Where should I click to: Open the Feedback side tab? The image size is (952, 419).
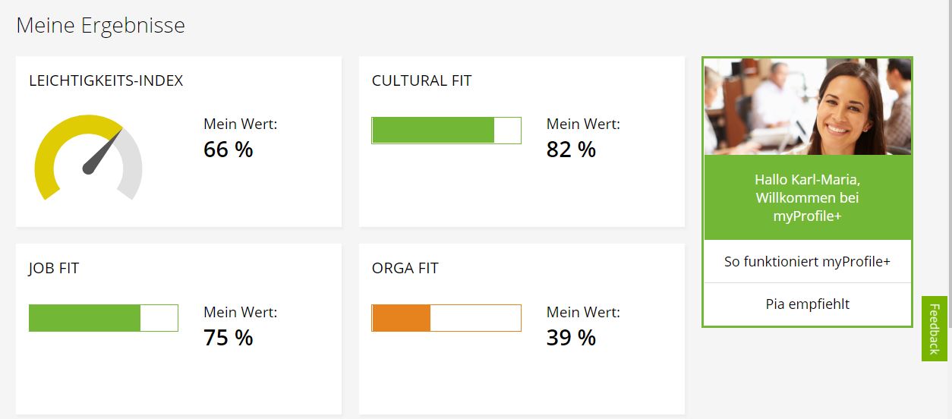[x=935, y=329]
